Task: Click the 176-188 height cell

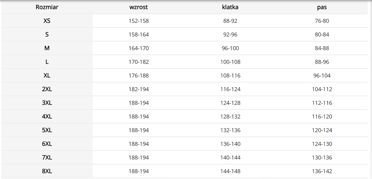Action: pyautogui.click(x=139, y=76)
